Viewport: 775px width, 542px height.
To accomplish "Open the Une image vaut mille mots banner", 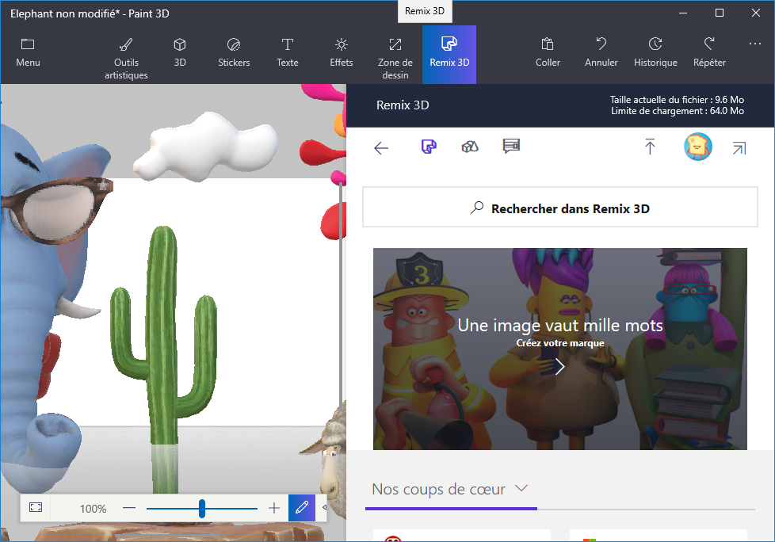I will [x=560, y=349].
